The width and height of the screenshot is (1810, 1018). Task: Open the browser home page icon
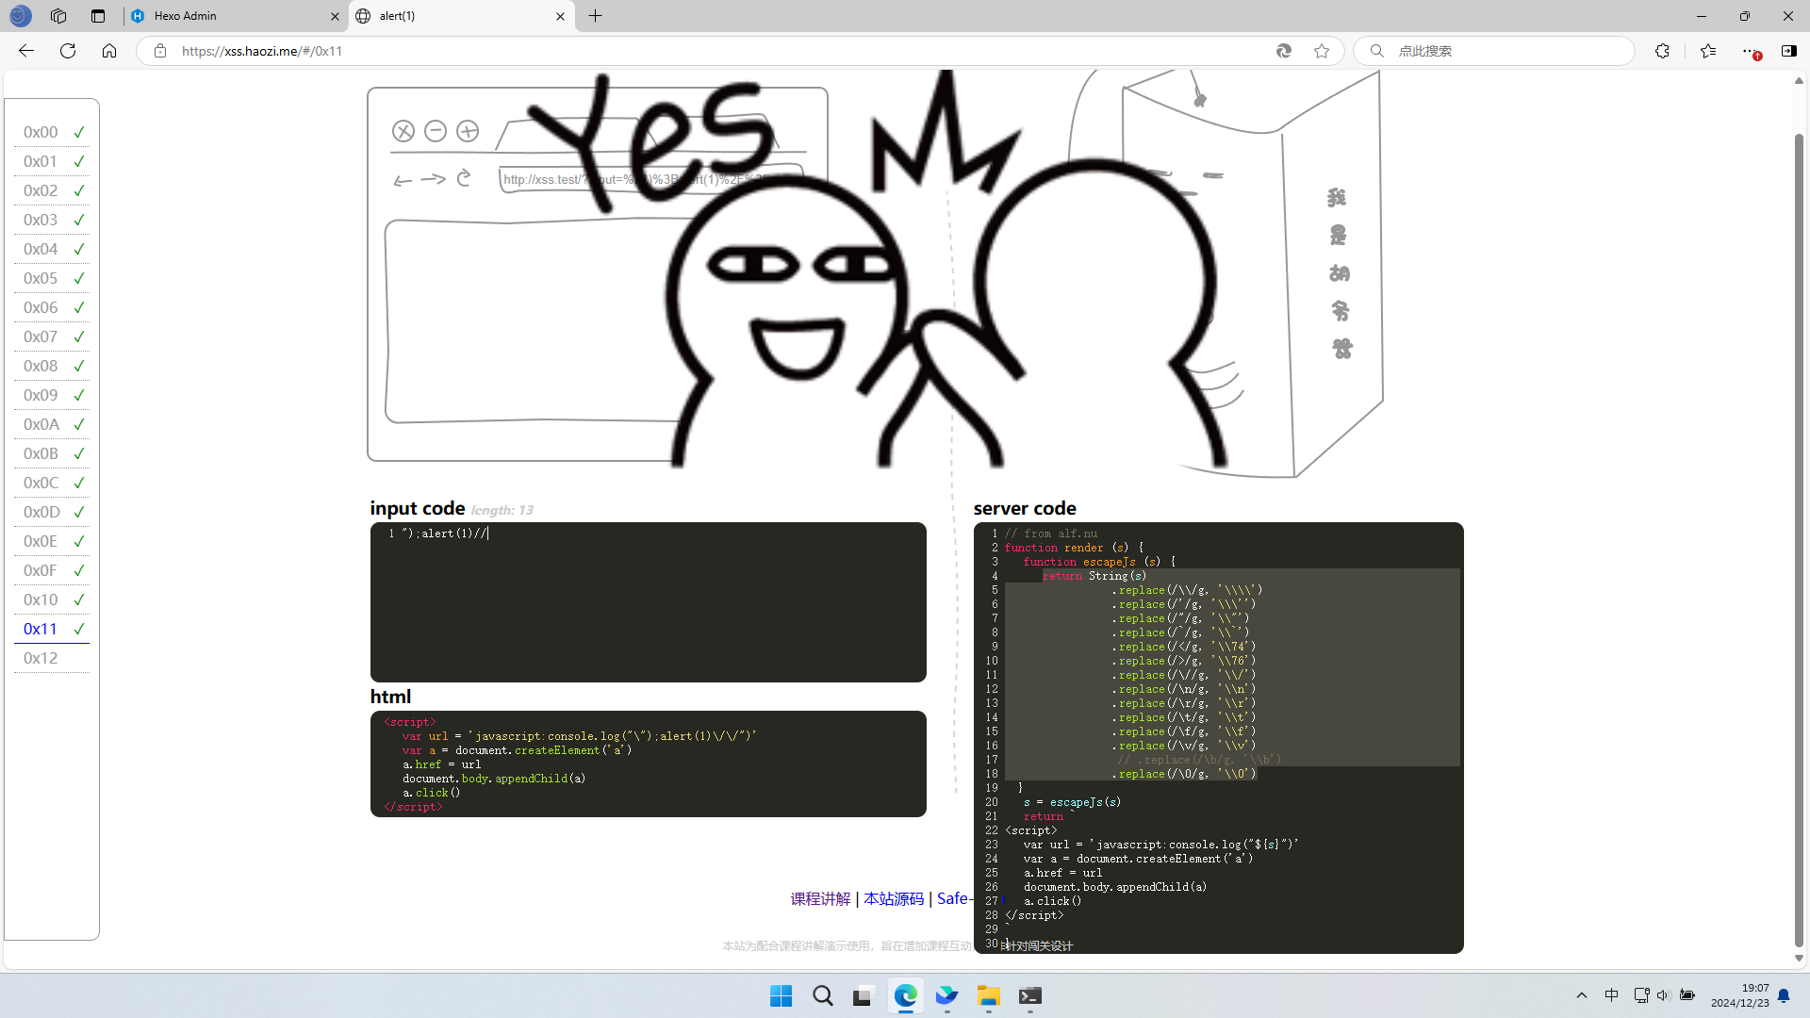pos(109,51)
